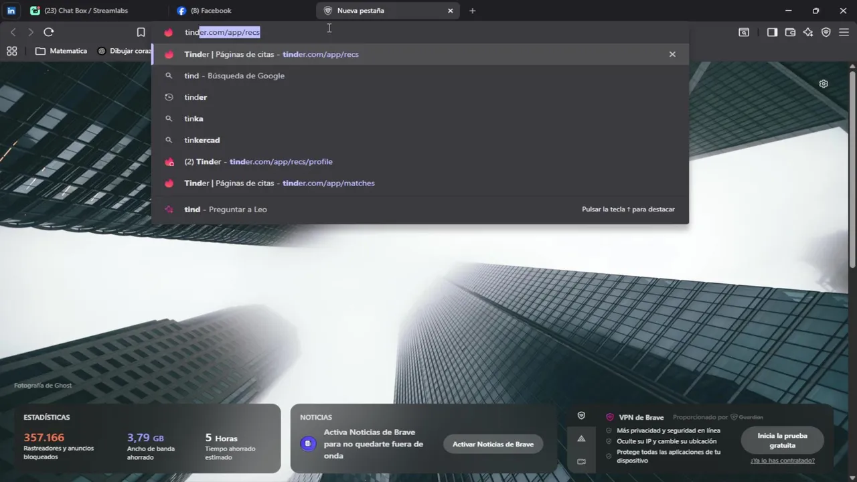Toggle the sidebar panel icon

pyautogui.click(x=772, y=32)
